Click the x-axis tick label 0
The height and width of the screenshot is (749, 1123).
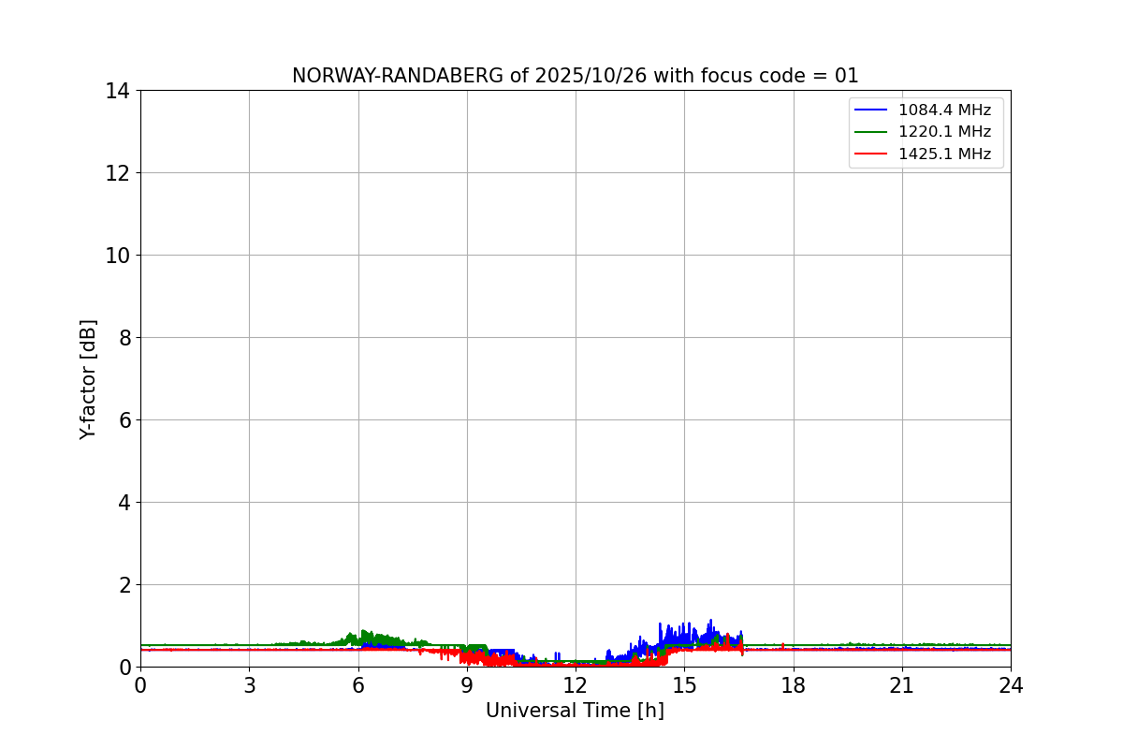tap(140, 685)
